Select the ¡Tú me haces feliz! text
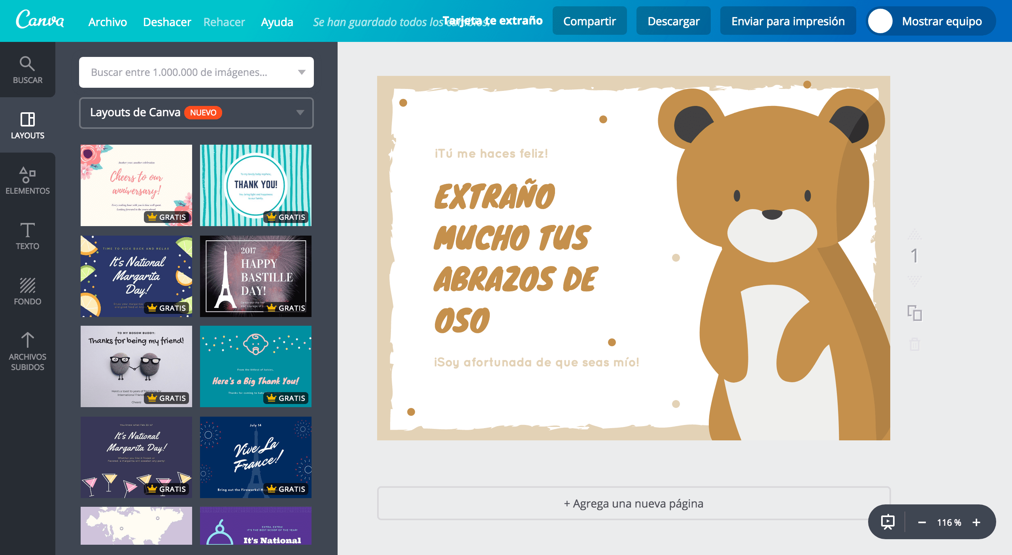The width and height of the screenshot is (1012, 555). [491, 153]
